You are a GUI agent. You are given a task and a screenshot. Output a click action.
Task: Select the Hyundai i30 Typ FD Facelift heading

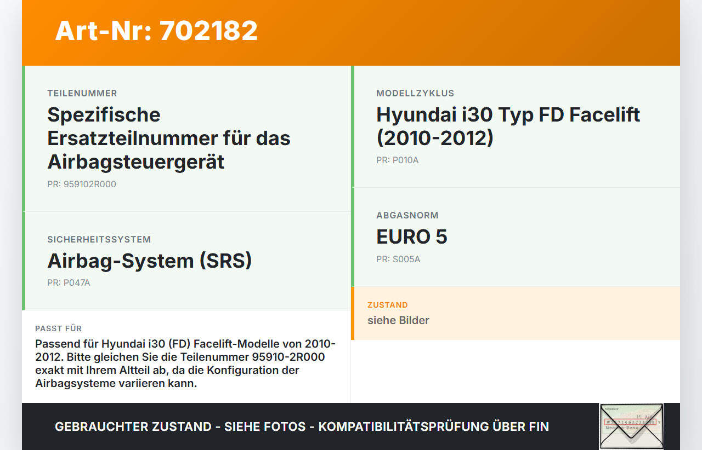(508, 126)
